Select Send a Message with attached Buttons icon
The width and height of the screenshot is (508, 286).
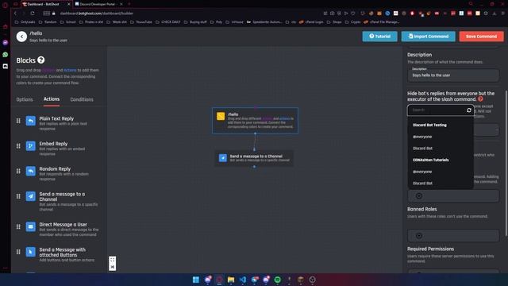coord(31,252)
